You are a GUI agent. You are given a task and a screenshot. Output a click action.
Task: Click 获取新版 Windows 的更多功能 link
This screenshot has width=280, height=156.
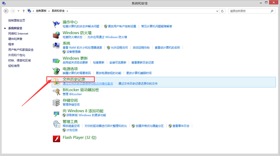(86, 115)
